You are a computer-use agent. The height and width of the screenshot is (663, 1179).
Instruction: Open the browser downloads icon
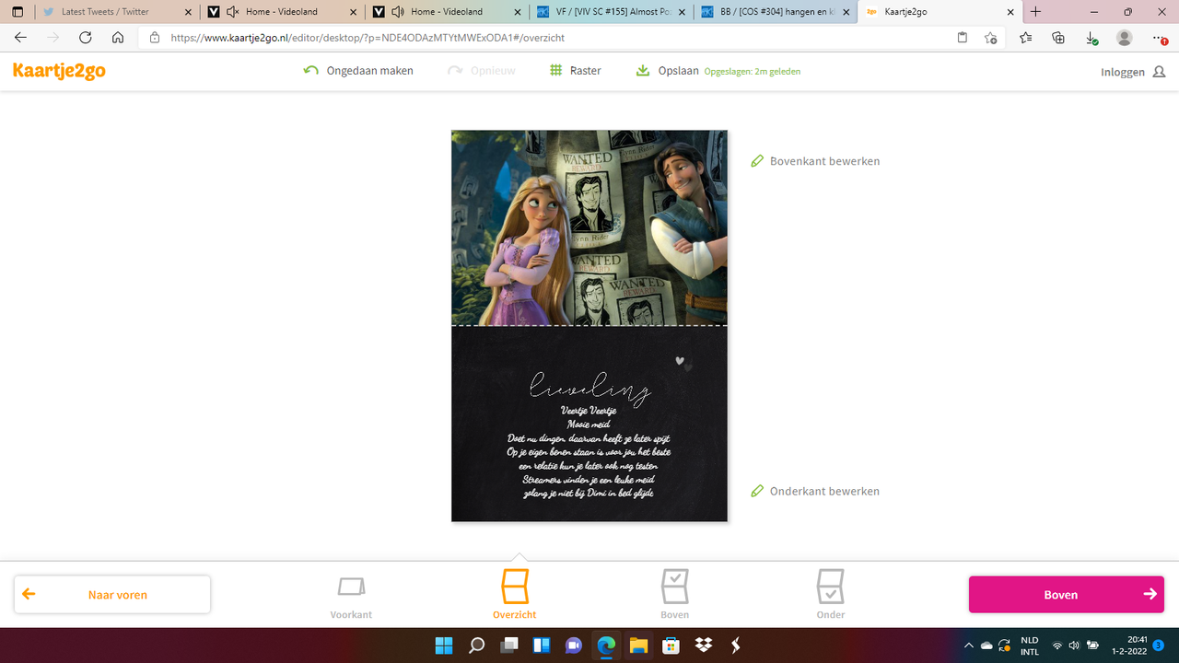click(x=1091, y=38)
